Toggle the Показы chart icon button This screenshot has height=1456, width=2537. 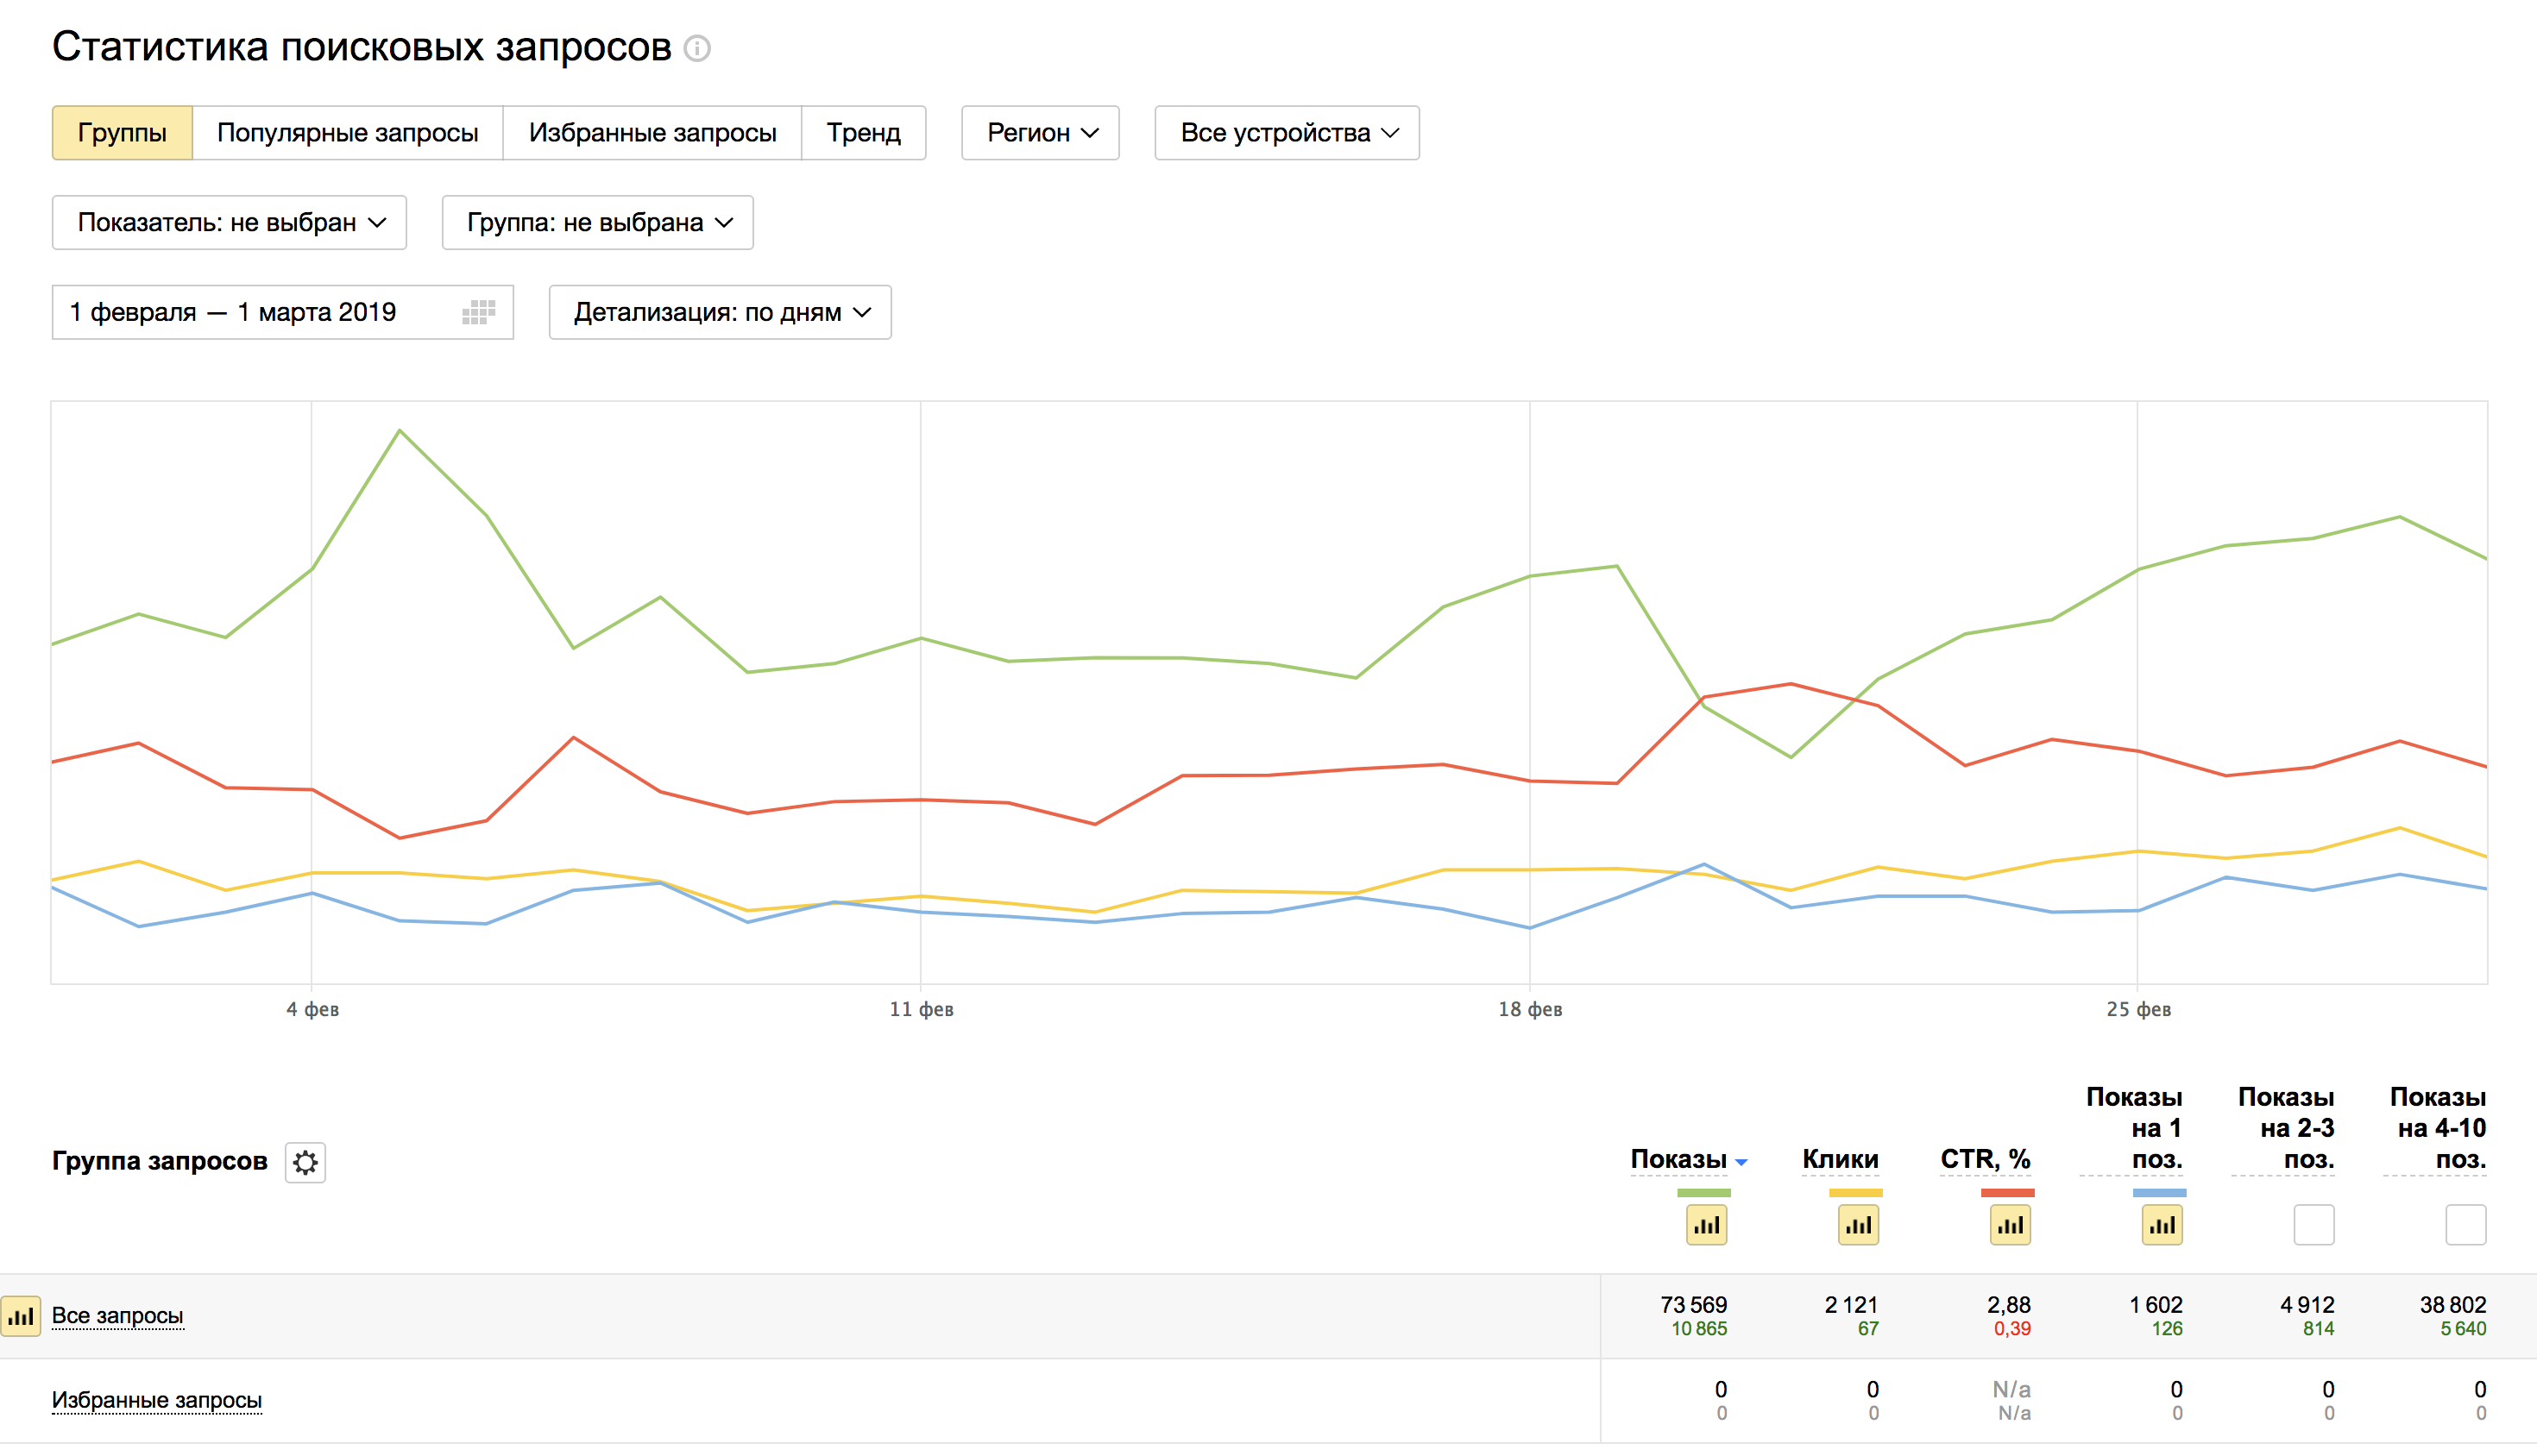point(1706,1225)
